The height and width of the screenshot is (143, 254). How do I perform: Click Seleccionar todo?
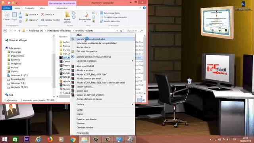point(110,13)
